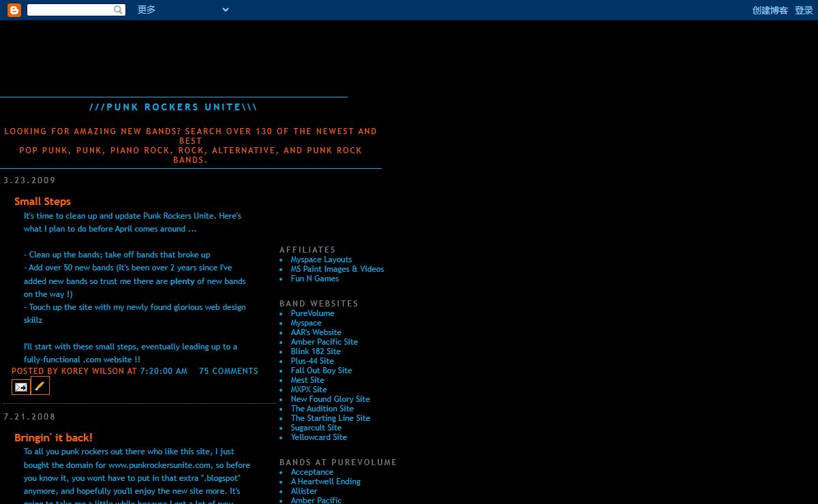
Task: Open The Audition Site link
Action: 322,409
